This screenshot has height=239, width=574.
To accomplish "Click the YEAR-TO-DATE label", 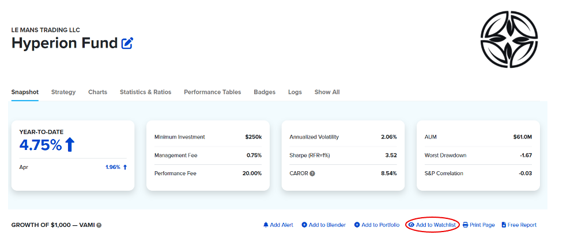I will pyautogui.click(x=41, y=132).
